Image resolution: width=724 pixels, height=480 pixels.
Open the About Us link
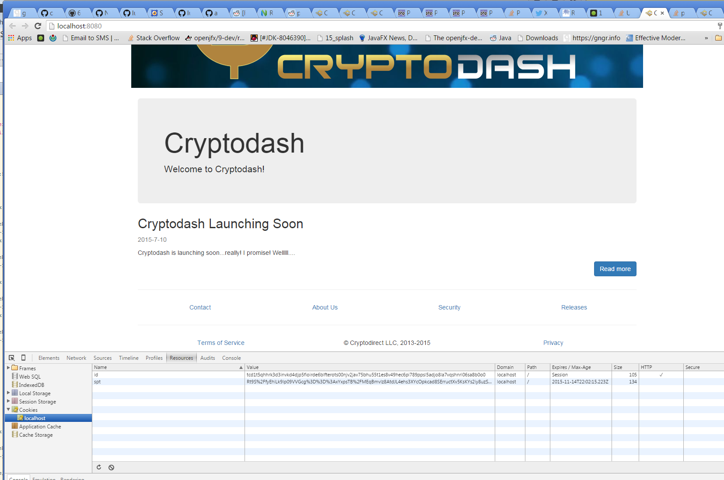325,307
